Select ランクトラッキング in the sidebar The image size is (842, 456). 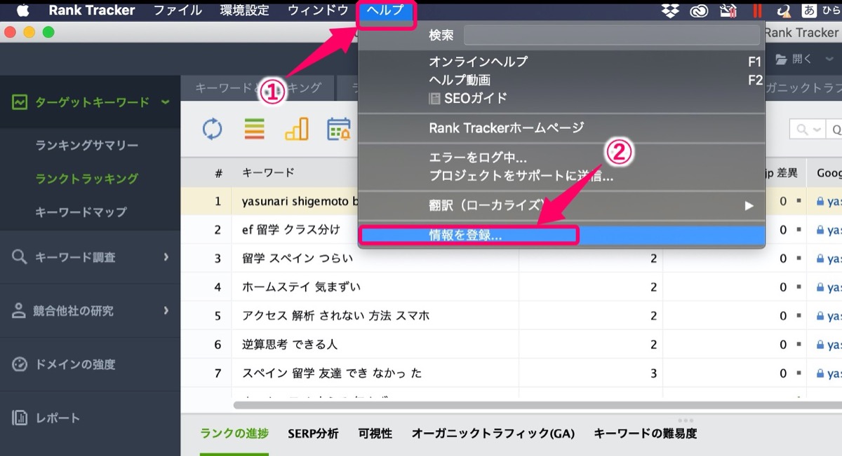[x=87, y=179]
